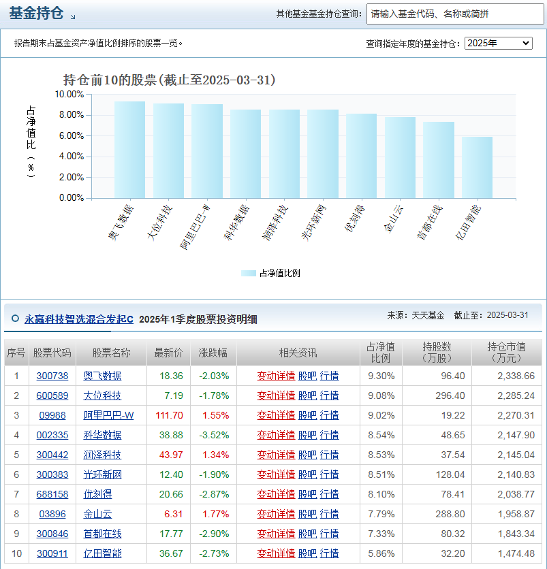This screenshot has width=547, height=569.
Task: Open stock code 09988 link
Action: pos(52,415)
